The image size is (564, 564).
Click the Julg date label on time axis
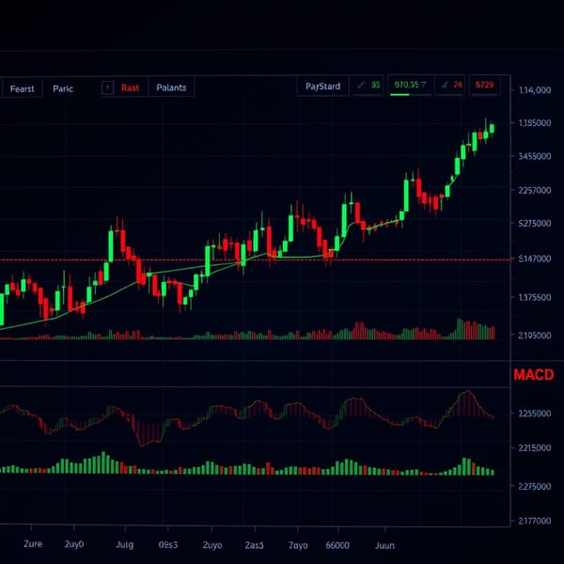coord(124,545)
